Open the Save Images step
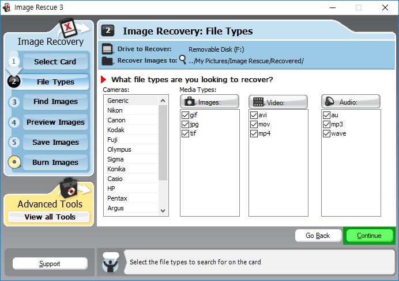 point(55,143)
